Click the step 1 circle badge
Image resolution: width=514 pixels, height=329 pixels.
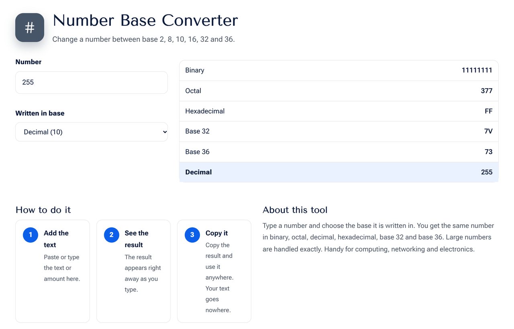(31, 235)
